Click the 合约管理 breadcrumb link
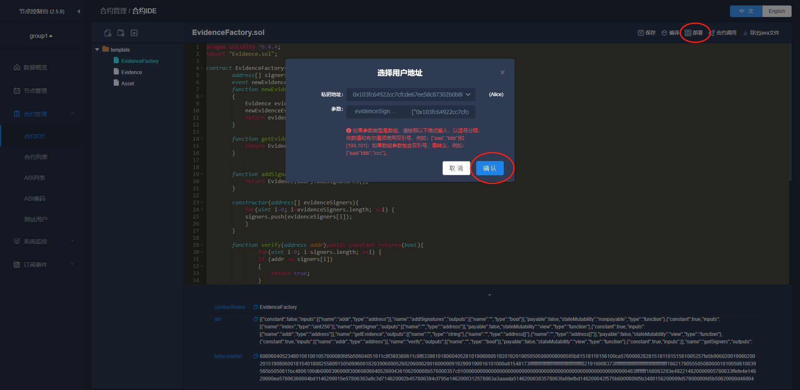The image size is (800, 390). [113, 11]
